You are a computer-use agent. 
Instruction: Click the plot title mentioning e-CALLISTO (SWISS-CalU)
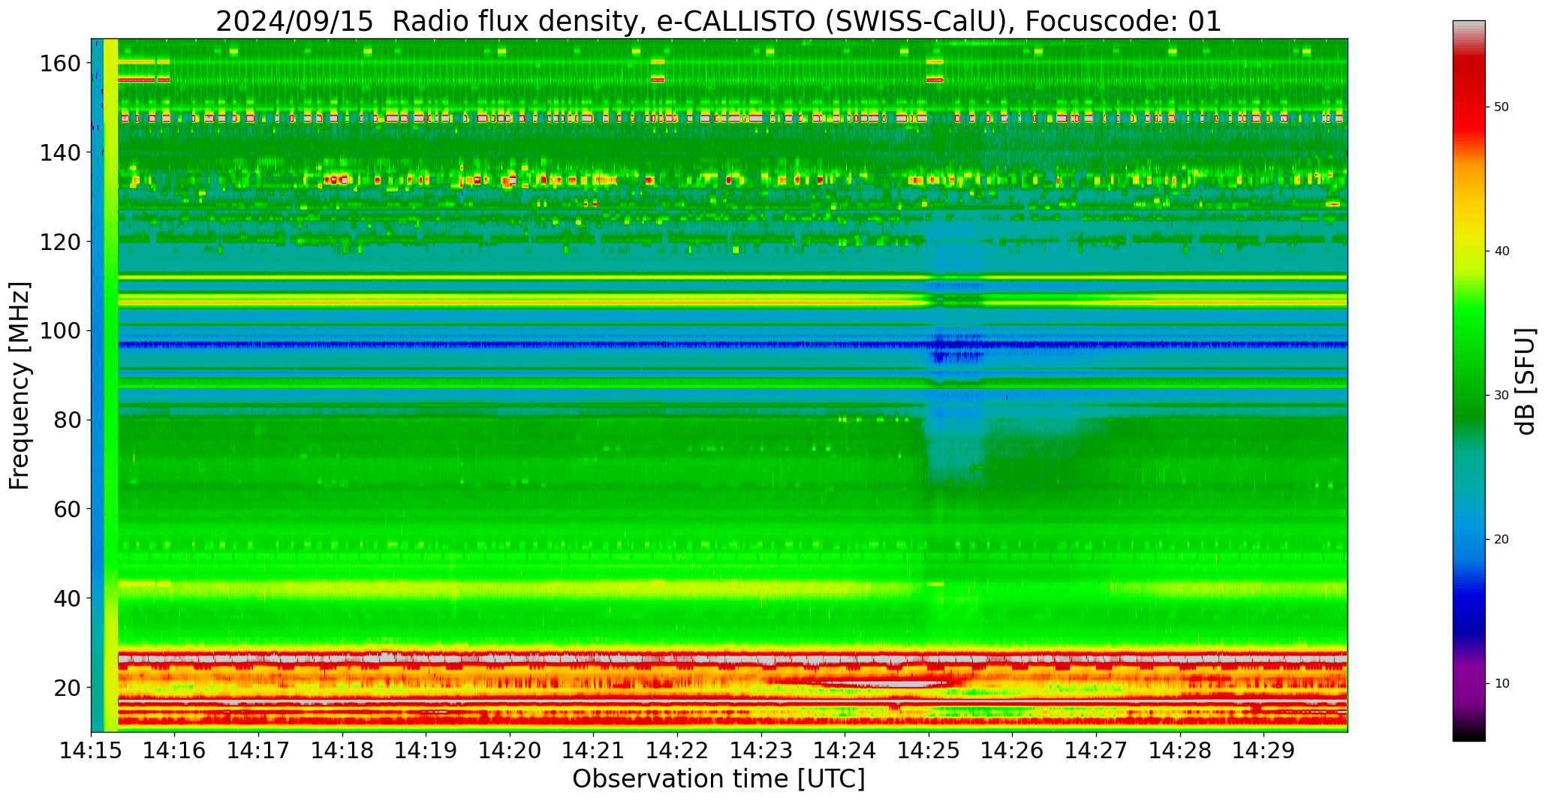(x=718, y=21)
